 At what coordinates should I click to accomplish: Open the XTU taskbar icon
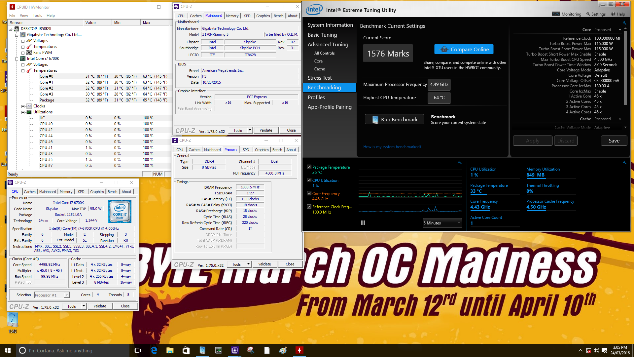(202, 350)
